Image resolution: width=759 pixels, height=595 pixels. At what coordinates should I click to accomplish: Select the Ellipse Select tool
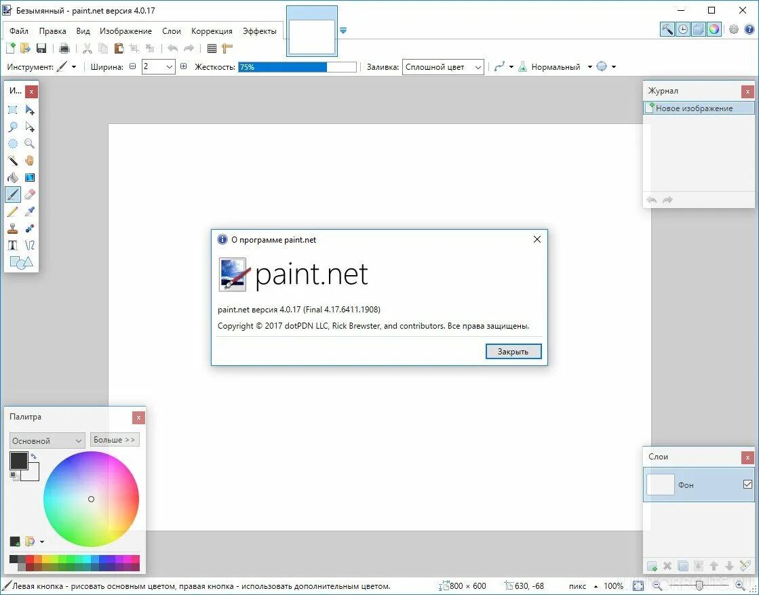point(13,144)
